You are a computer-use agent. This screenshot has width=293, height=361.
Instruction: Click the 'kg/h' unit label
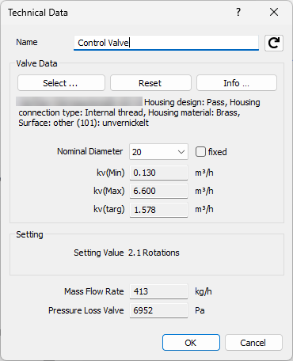(x=204, y=291)
